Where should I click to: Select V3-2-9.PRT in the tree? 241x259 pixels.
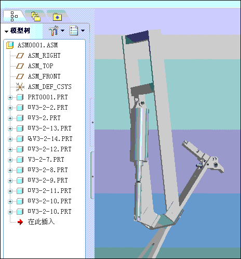click(48, 180)
